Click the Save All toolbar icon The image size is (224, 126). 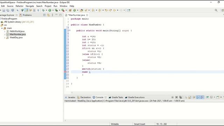(x=8, y=10)
